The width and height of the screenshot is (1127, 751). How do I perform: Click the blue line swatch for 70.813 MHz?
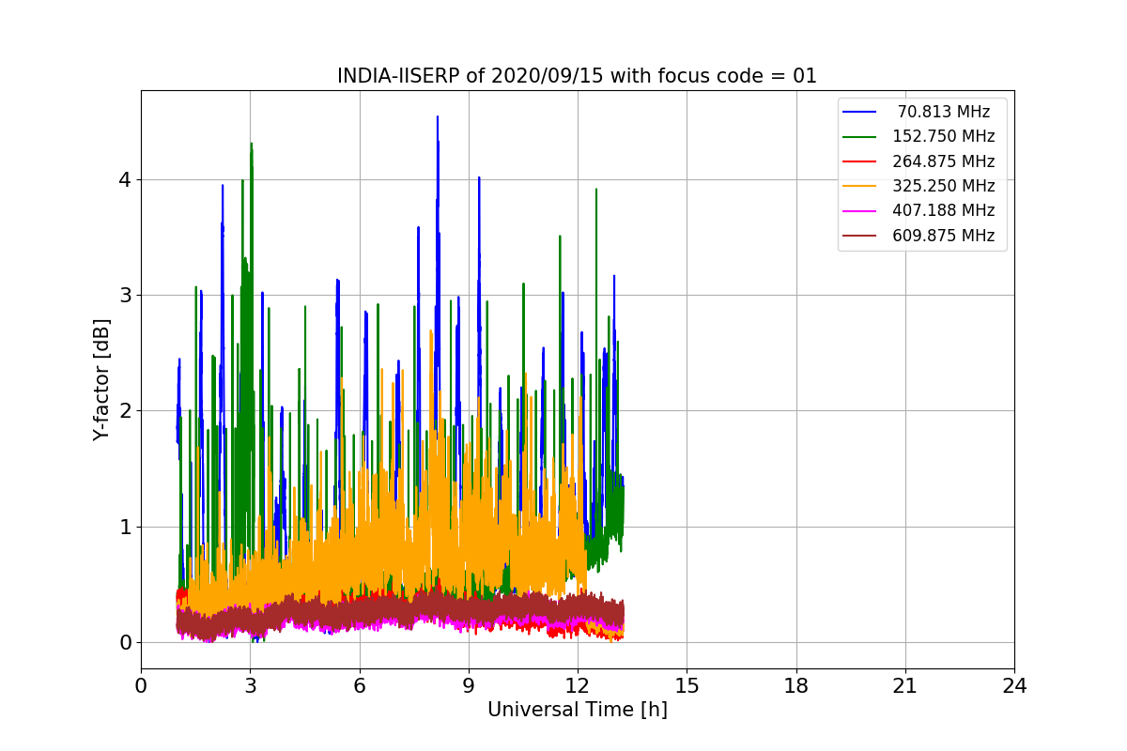(859, 112)
